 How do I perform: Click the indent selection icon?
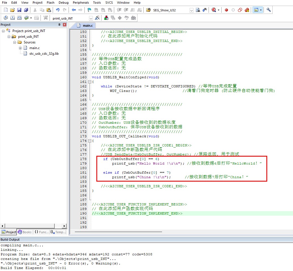point(119,10)
